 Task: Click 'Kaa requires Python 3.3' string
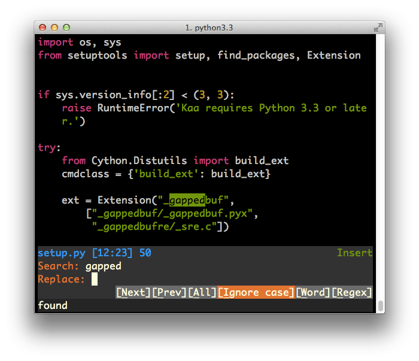click(250, 108)
